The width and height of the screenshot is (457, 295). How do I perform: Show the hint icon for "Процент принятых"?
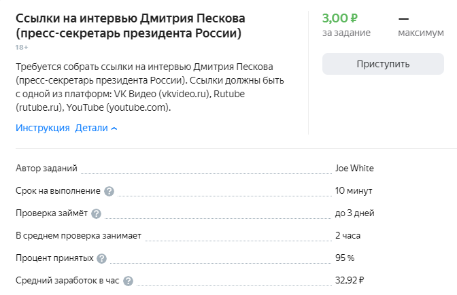(x=102, y=258)
